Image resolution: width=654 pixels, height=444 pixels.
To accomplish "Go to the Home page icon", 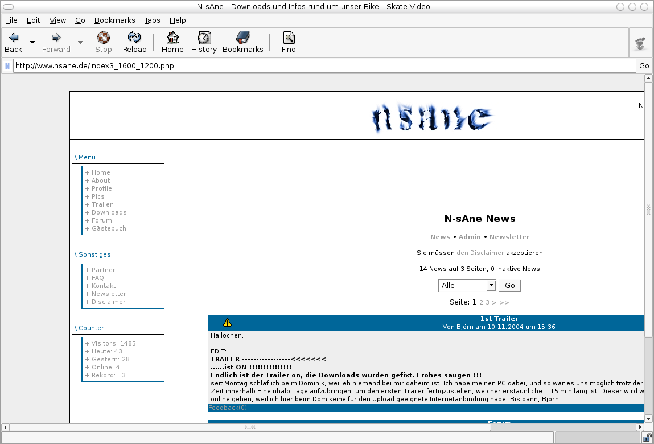I will point(172,38).
